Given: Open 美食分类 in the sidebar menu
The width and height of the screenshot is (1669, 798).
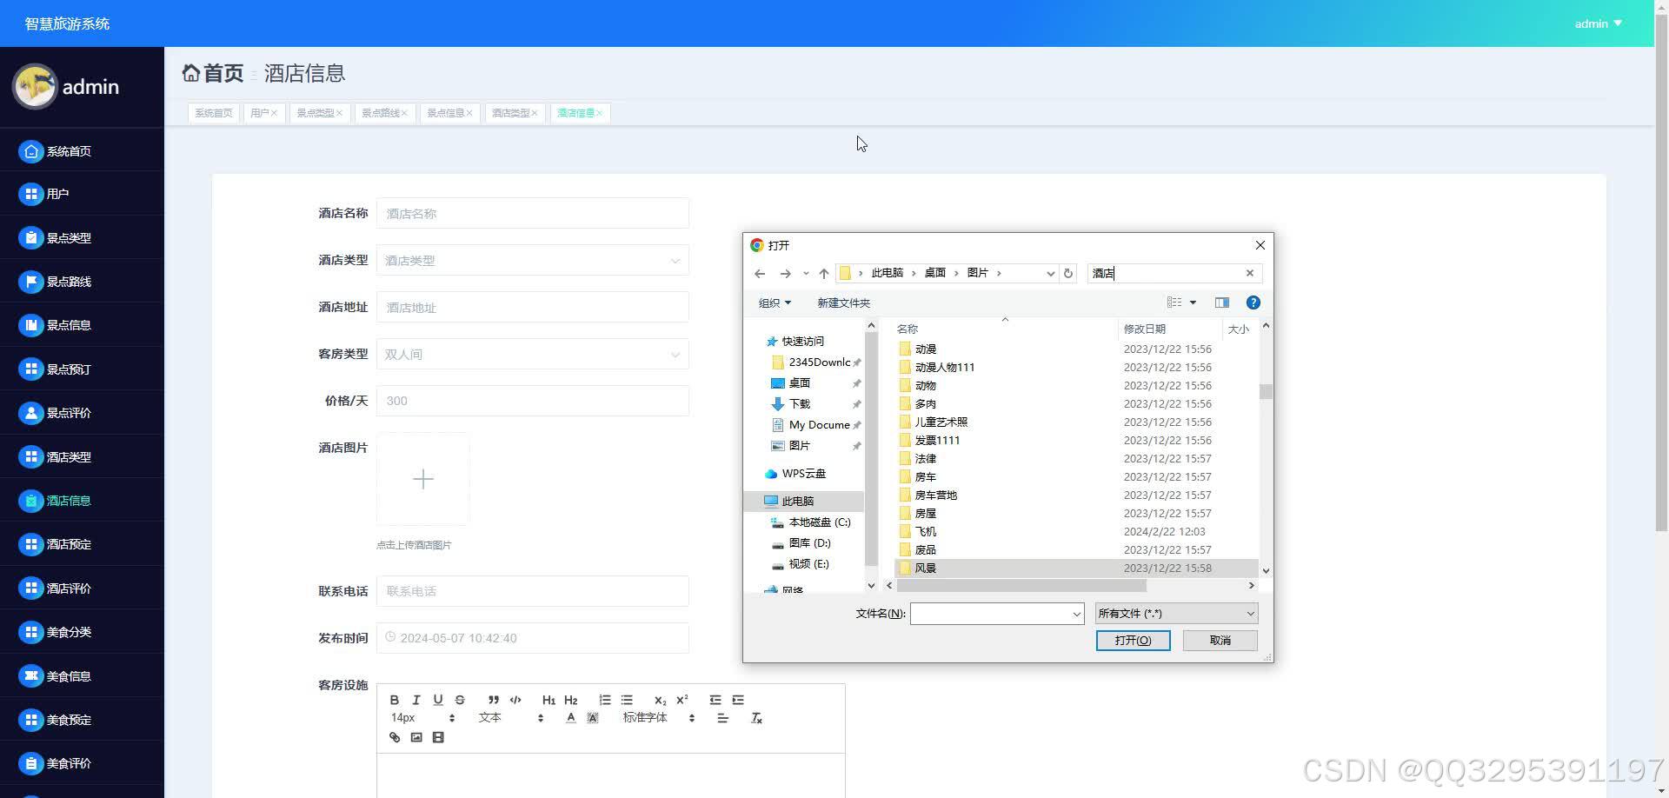Looking at the screenshot, I should pos(82,632).
